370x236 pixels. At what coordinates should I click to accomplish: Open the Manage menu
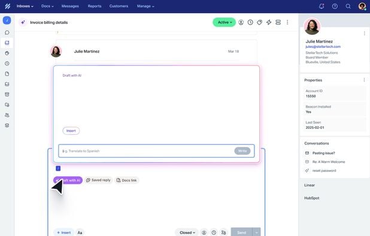145,6
